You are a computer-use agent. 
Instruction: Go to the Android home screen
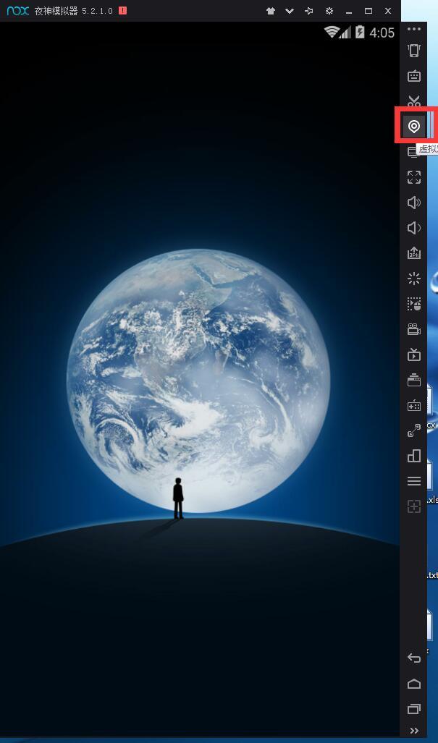click(x=414, y=683)
